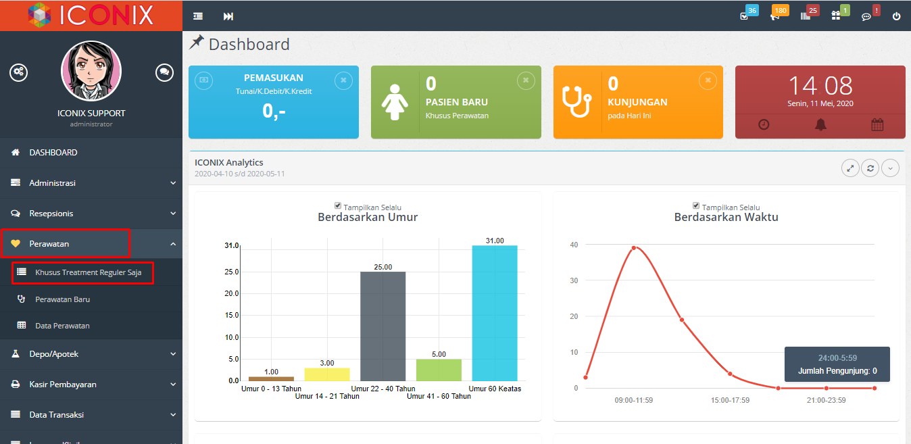Image resolution: width=911 pixels, height=444 pixels.
Task: Close the Pemasukan card
Action: 343,80
